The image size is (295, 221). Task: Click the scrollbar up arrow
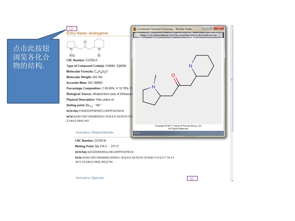pos(232,26)
